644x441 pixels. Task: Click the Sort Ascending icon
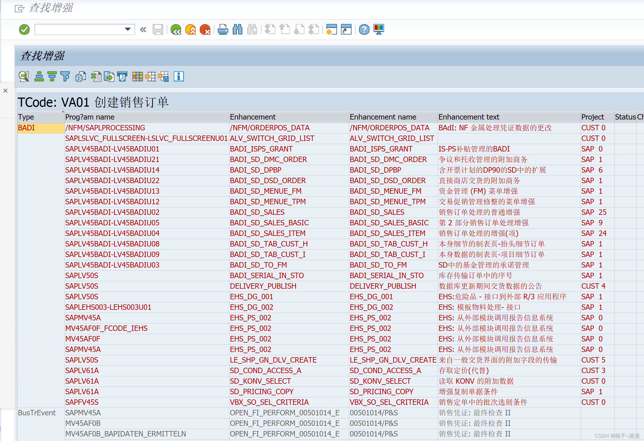point(39,76)
